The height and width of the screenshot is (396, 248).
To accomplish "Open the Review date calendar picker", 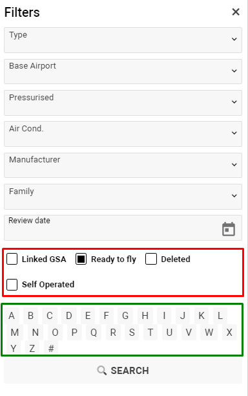I will pos(229,229).
